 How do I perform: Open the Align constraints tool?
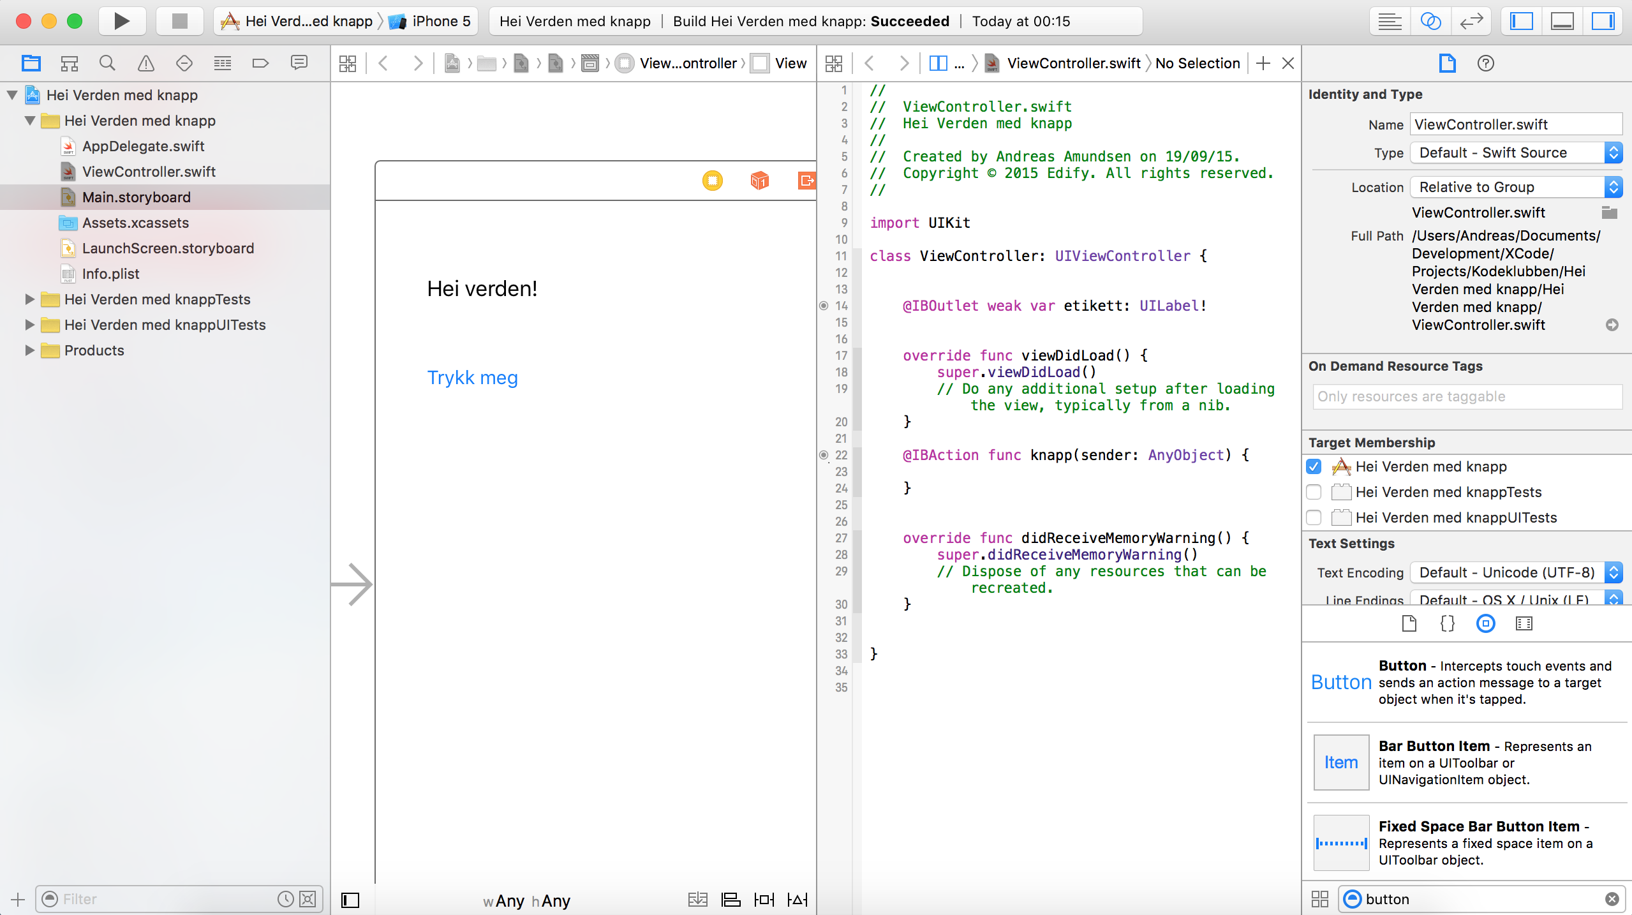click(x=731, y=900)
